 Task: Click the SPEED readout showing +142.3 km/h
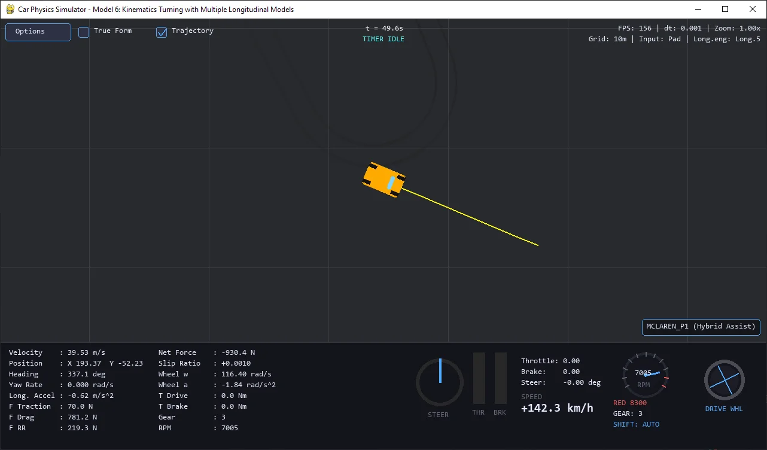coord(556,408)
